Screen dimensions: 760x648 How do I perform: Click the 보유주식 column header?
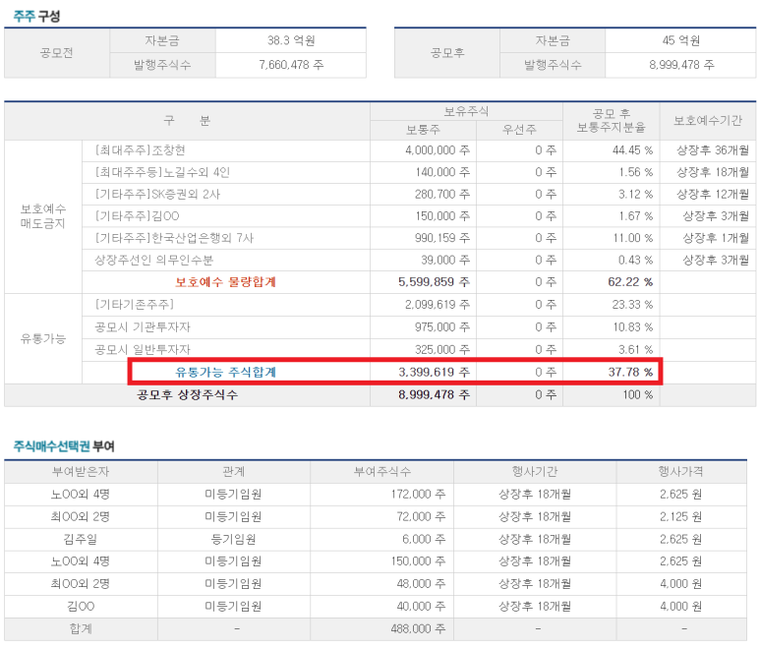[x=466, y=111]
